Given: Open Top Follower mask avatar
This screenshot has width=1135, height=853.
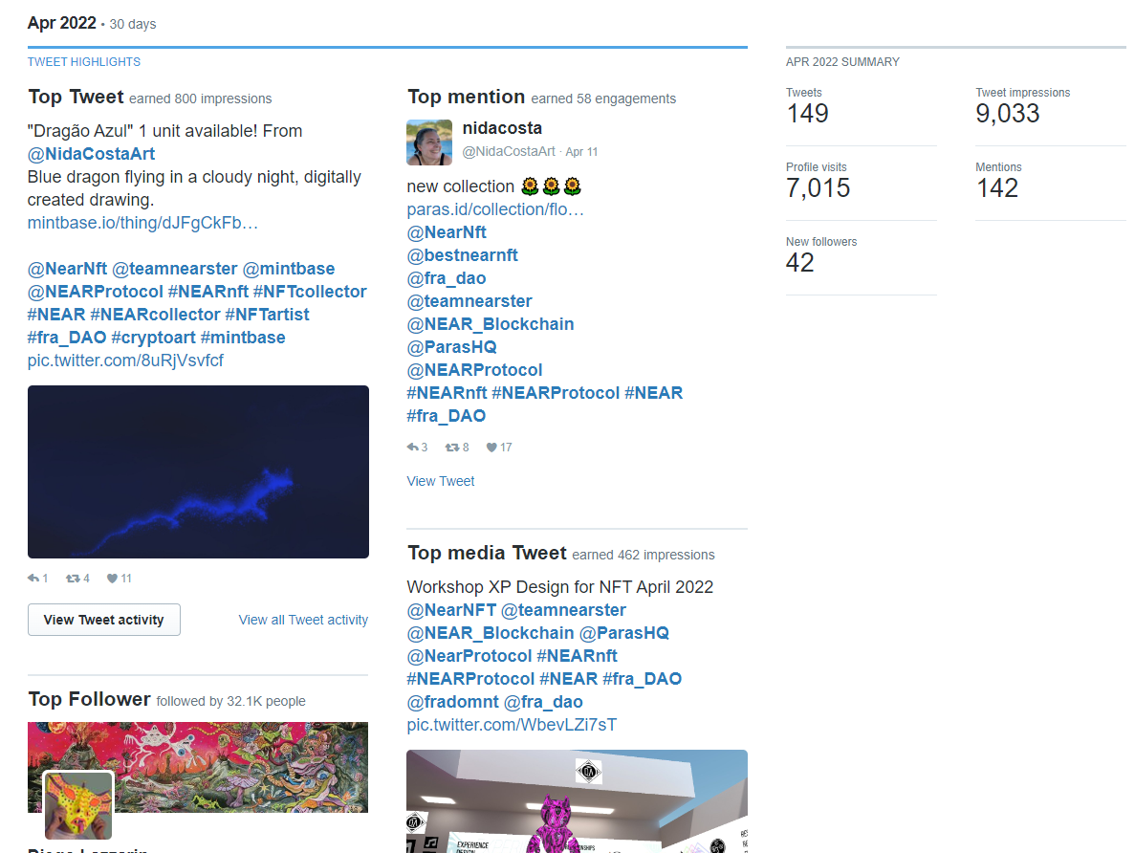Looking at the screenshot, I should click(78, 805).
